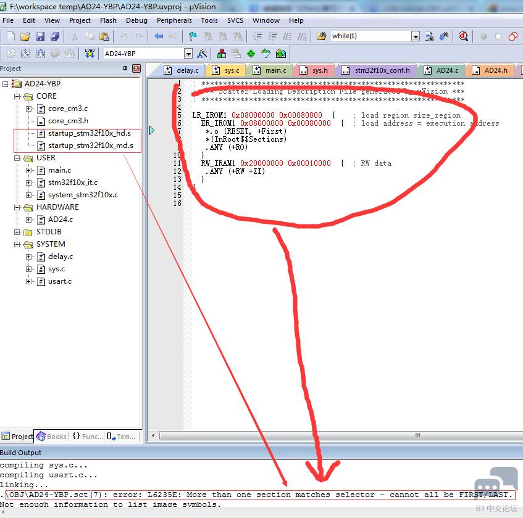Expand core_cm3.c in project tree
This screenshot has width=523, height=518.
pos(28,109)
